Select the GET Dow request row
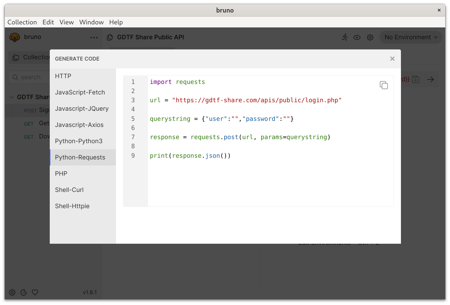450x305 pixels. coord(28,137)
